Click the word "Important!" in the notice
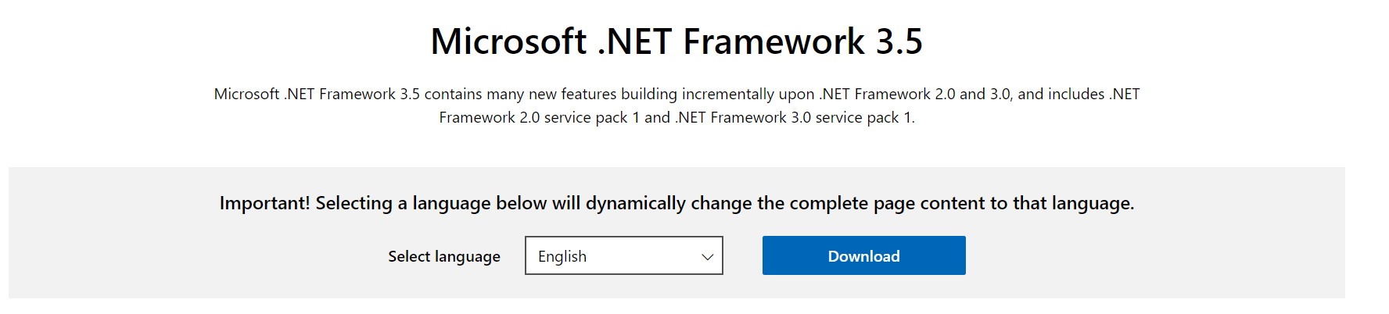 coord(265,203)
